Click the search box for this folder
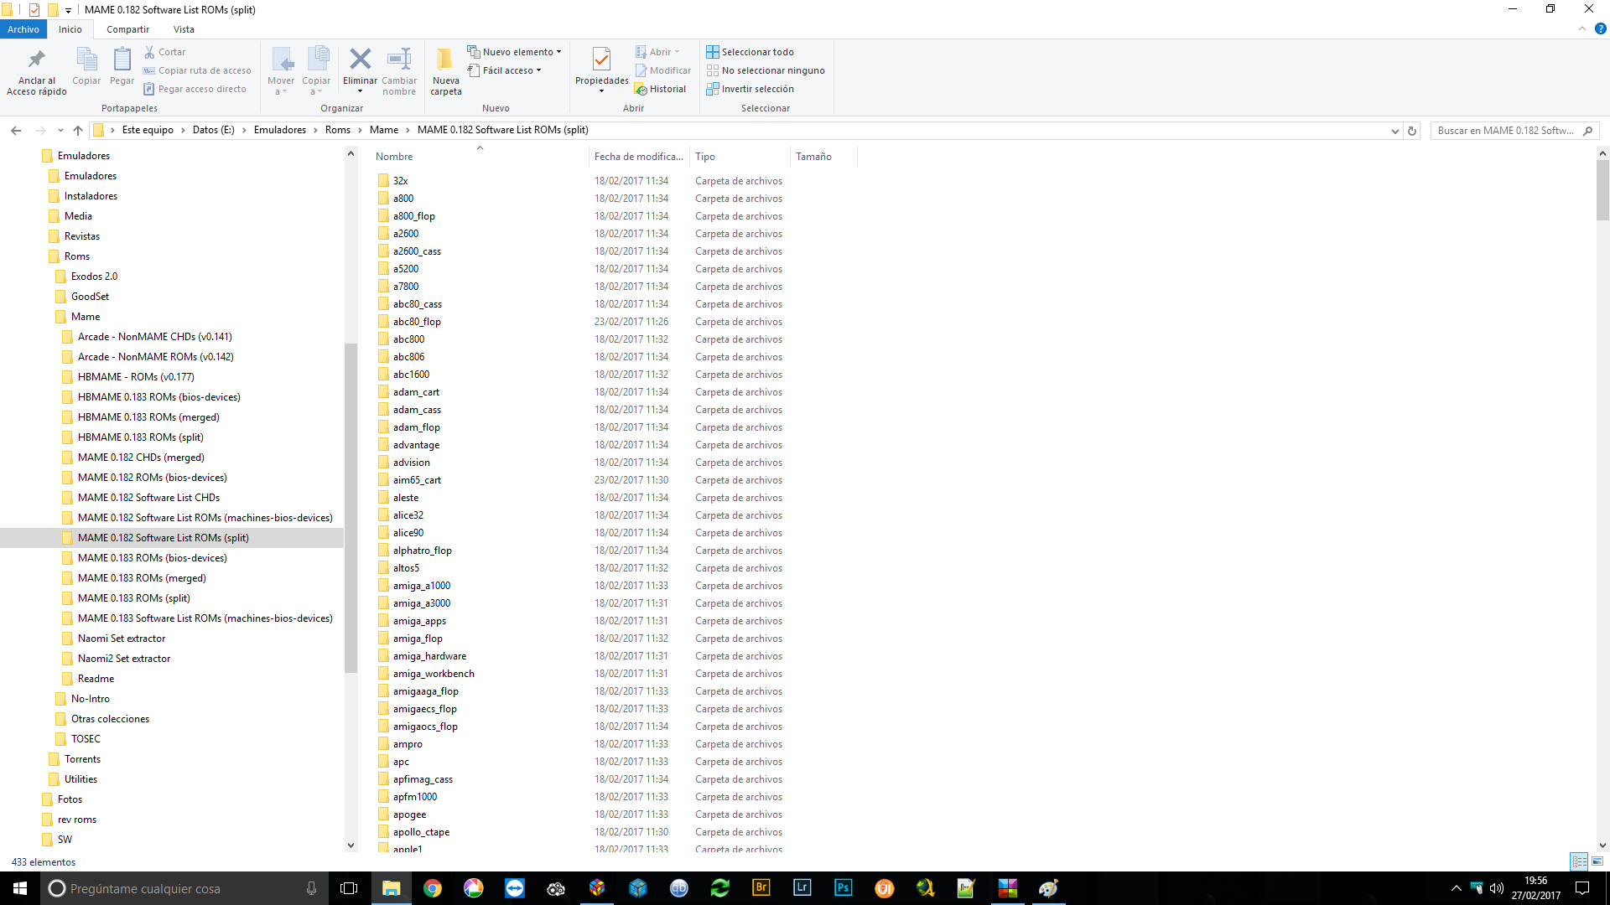 [1514, 131]
